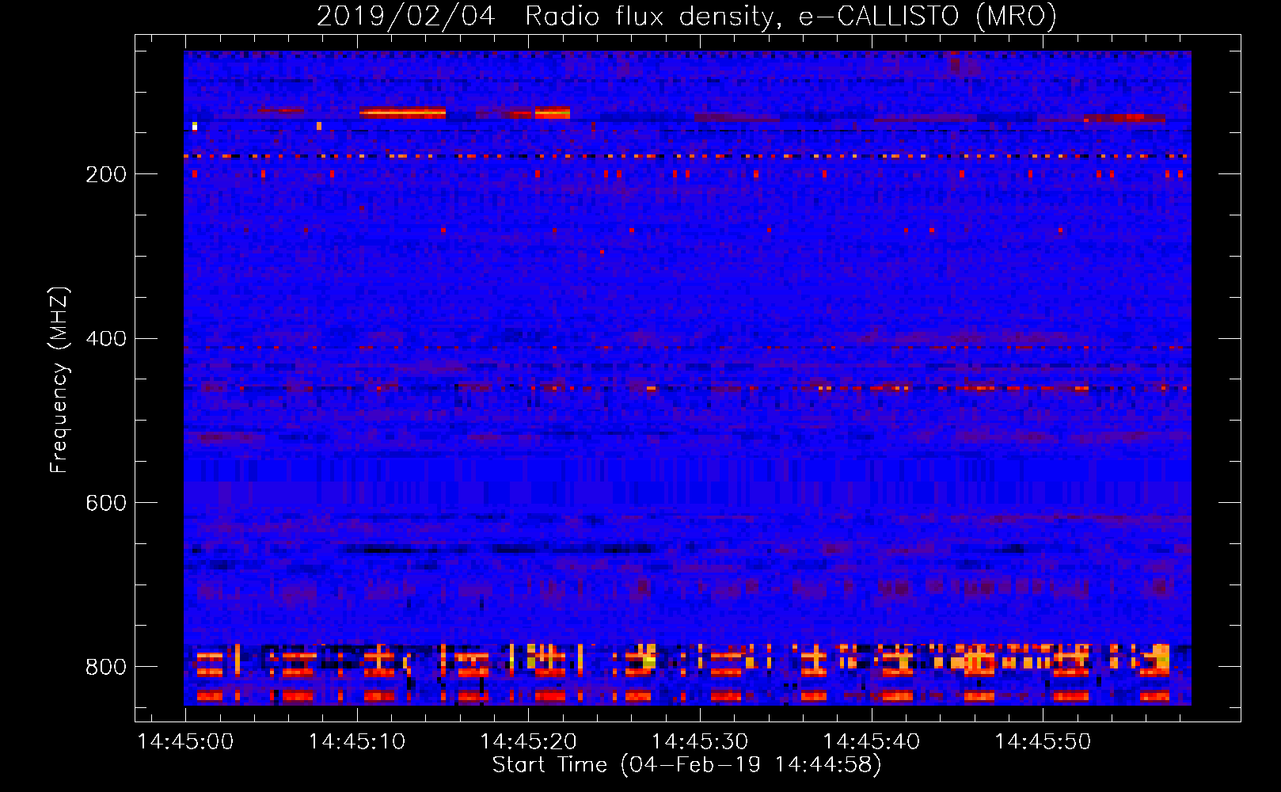Click the "Frequency (MHZ)" axis label

[59, 380]
